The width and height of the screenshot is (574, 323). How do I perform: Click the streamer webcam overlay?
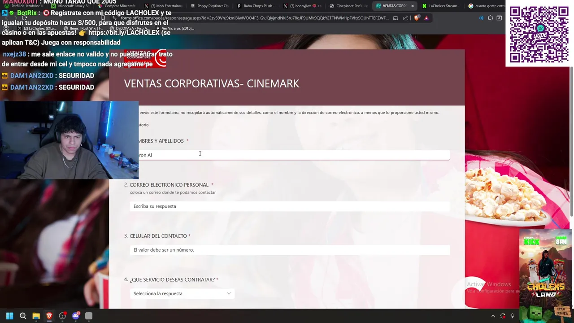pyautogui.click(x=69, y=140)
